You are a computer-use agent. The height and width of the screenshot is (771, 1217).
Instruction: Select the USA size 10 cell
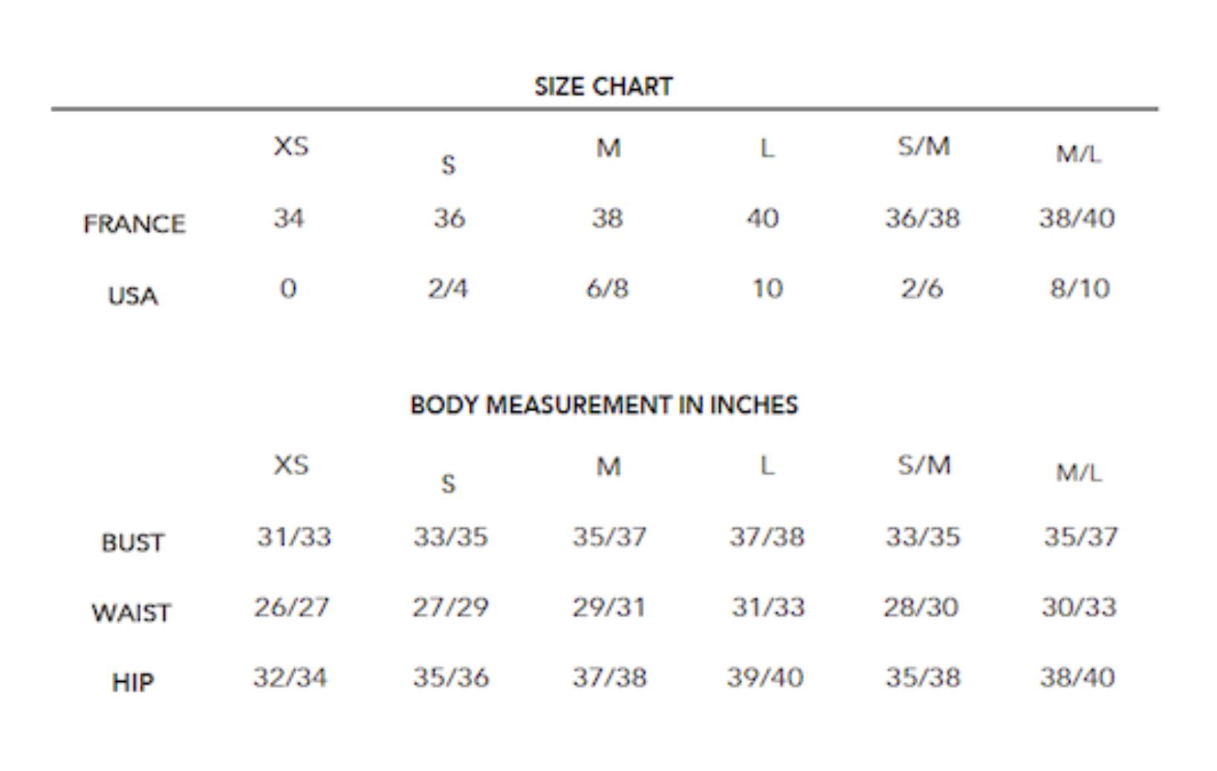point(767,288)
